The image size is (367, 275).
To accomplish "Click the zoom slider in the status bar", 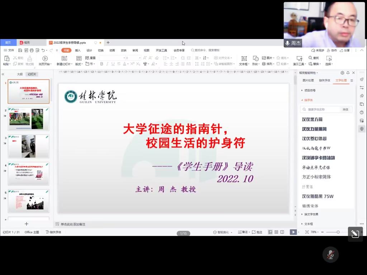I will pos(338,232).
